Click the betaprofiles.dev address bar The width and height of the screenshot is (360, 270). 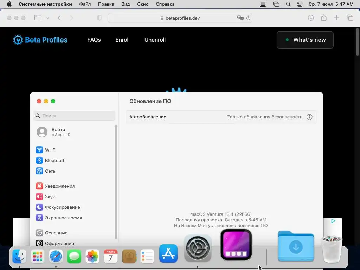coord(180,18)
